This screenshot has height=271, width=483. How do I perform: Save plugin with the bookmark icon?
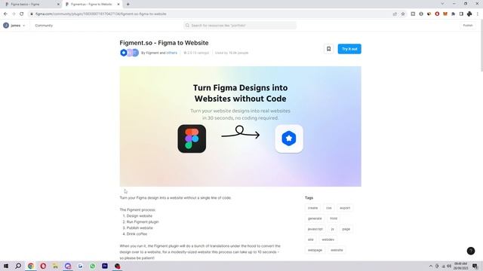[x=329, y=49]
